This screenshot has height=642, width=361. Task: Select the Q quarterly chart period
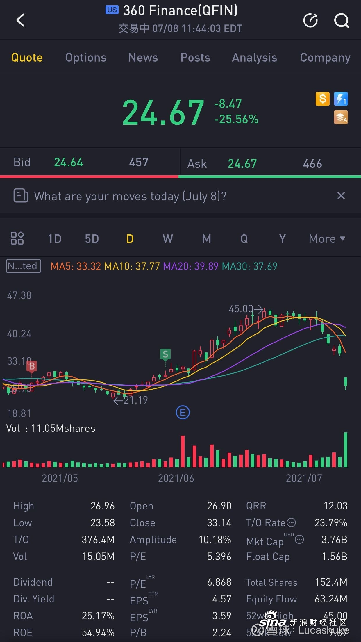click(244, 239)
